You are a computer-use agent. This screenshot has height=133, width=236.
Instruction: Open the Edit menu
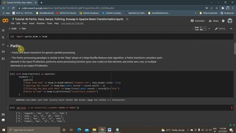click(18, 23)
